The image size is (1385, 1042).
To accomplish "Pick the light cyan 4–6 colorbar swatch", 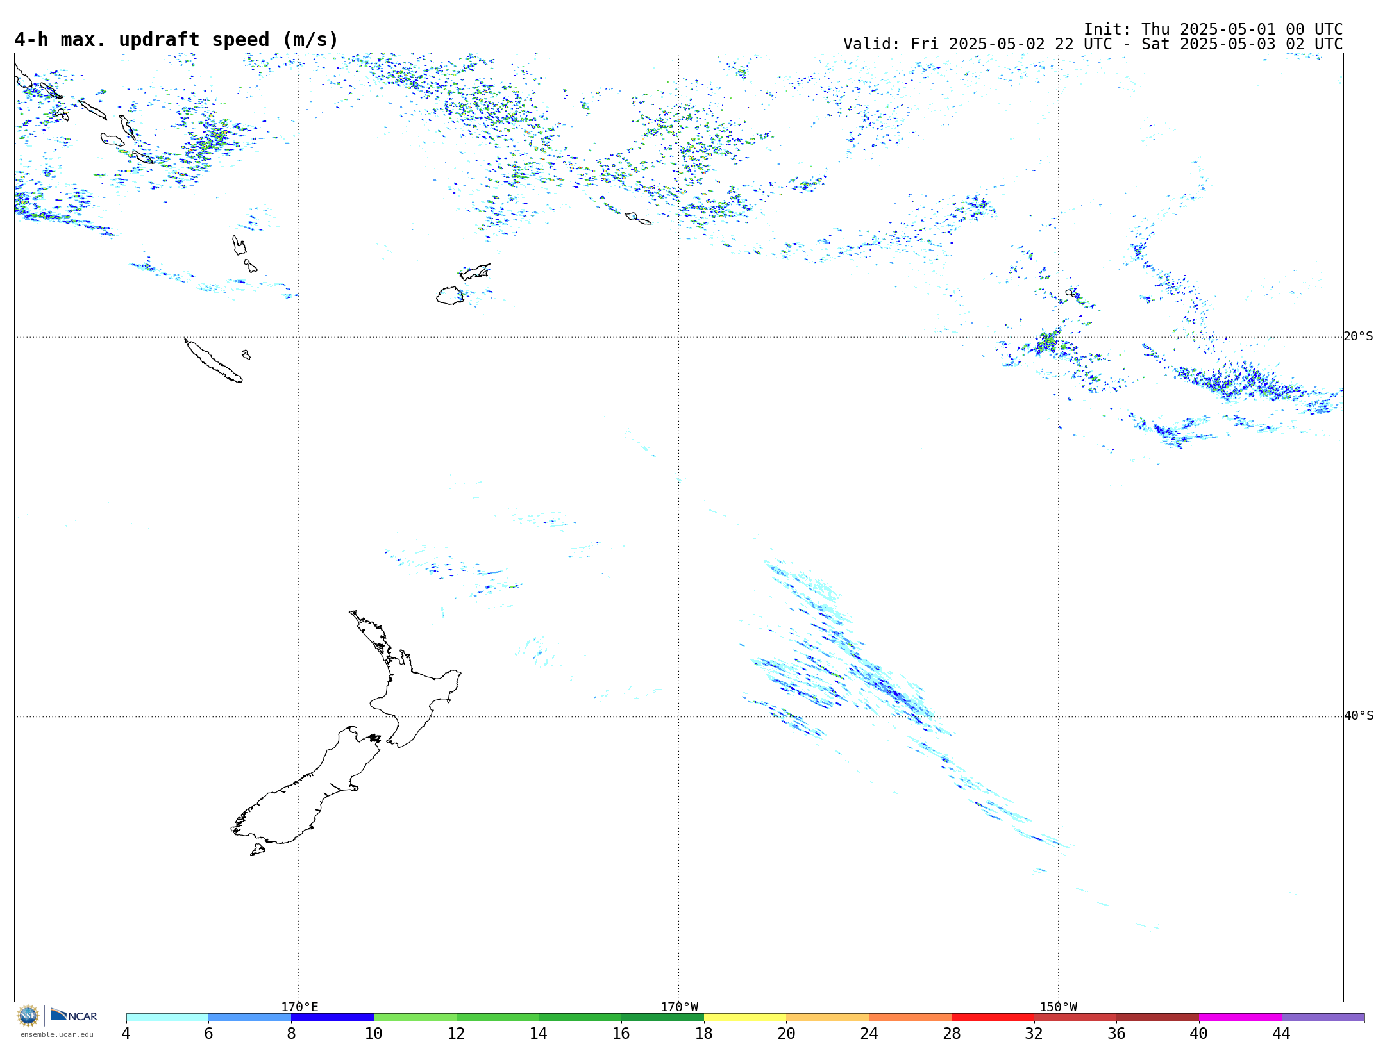I will [x=167, y=1018].
